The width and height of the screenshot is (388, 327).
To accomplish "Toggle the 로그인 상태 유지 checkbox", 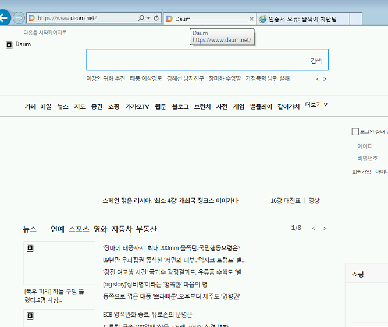I will 355,132.
